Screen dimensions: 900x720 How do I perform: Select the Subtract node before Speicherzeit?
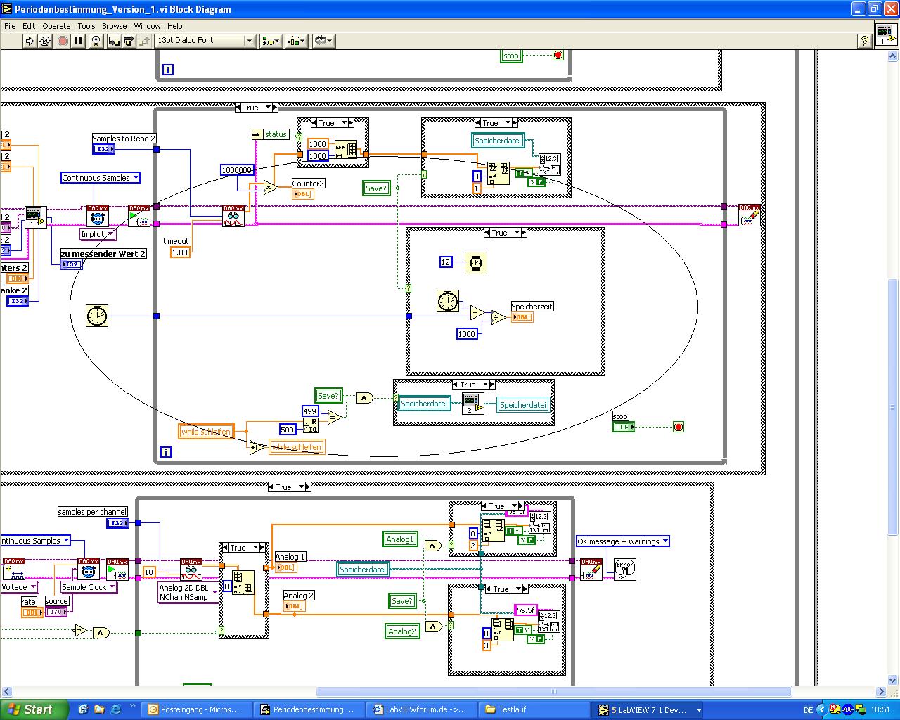[x=477, y=313]
